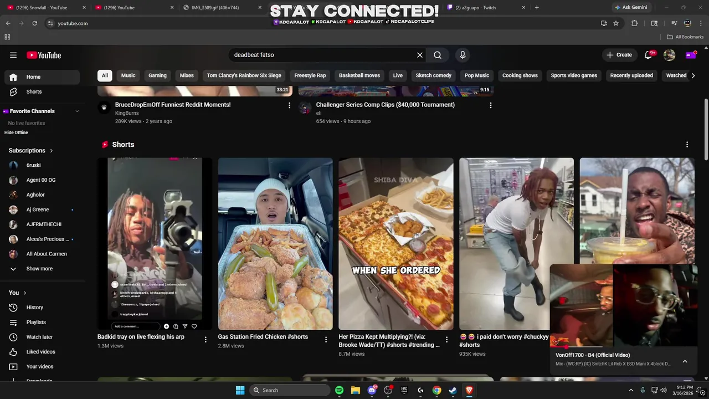Open Her Pizza Kept Multiplying thumbnail
This screenshot has width=709, height=399.
pyautogui.click(x=396, y=244)
